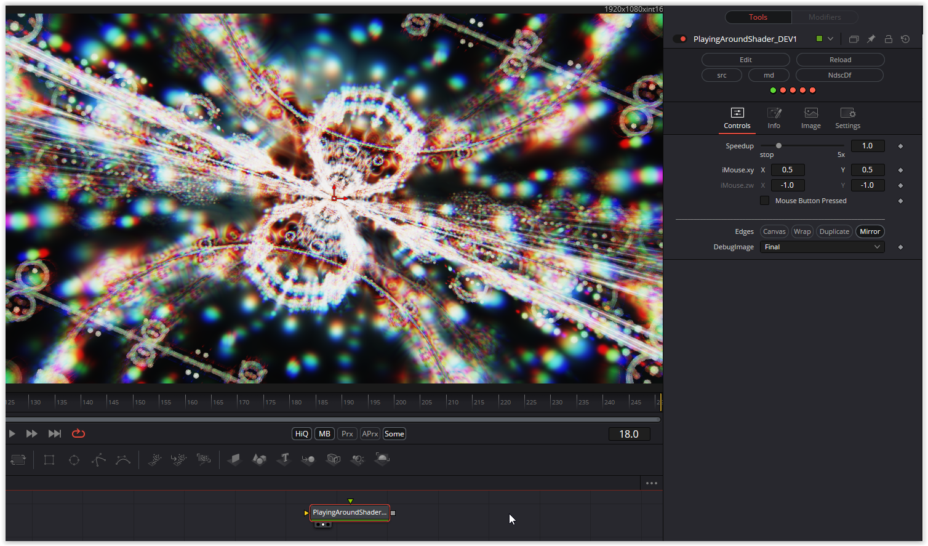Select the Mirror edges option
Viewport: 928px width, 546px height.
click(870, 231)
